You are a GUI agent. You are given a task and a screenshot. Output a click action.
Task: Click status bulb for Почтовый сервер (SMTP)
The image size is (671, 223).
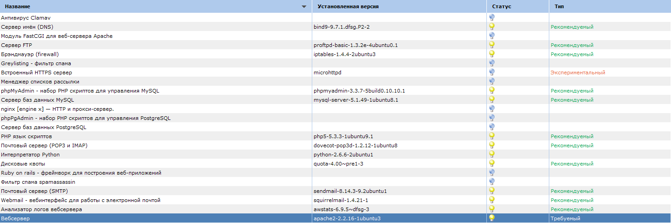point(492,191)
